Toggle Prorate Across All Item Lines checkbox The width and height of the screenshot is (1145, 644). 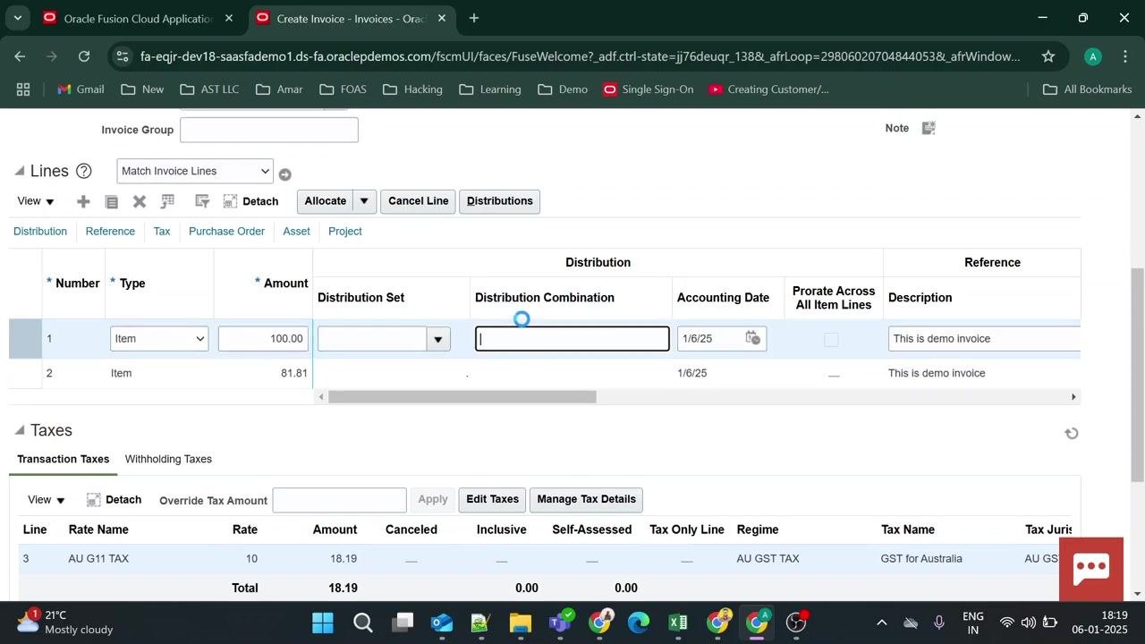(x=831, y=339)
